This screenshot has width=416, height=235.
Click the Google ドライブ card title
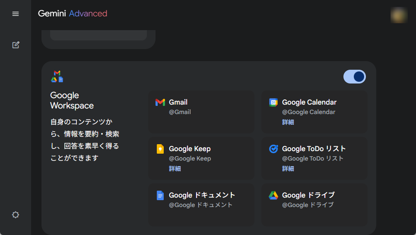click(x=308, y=195)
